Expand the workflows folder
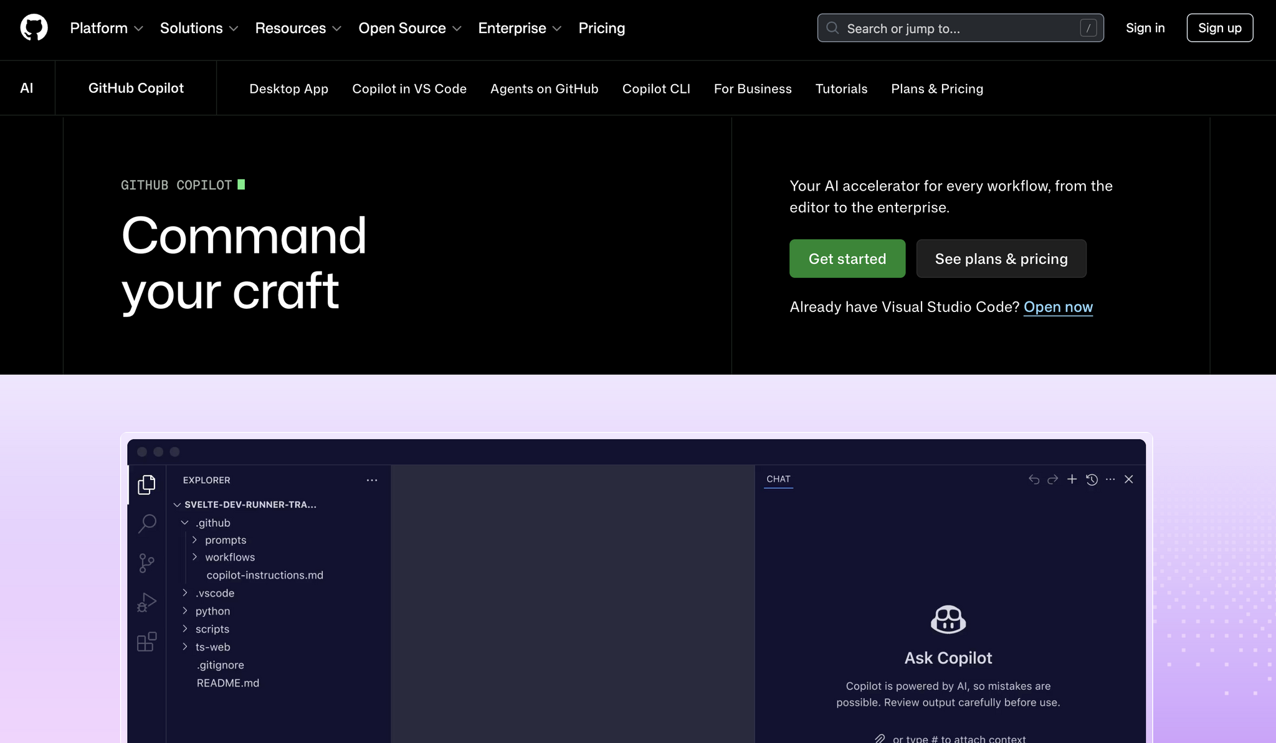Image resolution: width=1276 pixels, height=743 pixels. pyautogui.click(x=224, y=557)
